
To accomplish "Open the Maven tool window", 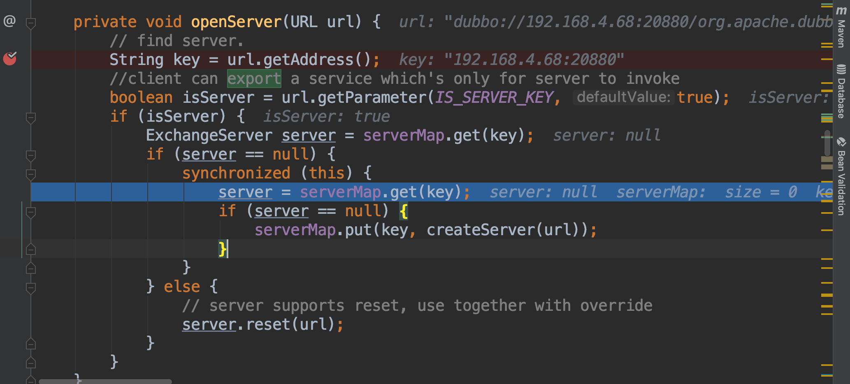I will click(x=842, y=27).
